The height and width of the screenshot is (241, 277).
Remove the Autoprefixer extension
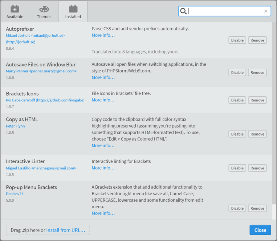click(257, 40)
